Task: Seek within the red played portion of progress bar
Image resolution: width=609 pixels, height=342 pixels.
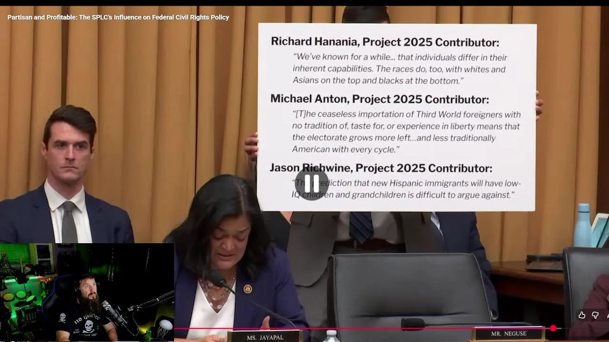Action: pos(363,328)
